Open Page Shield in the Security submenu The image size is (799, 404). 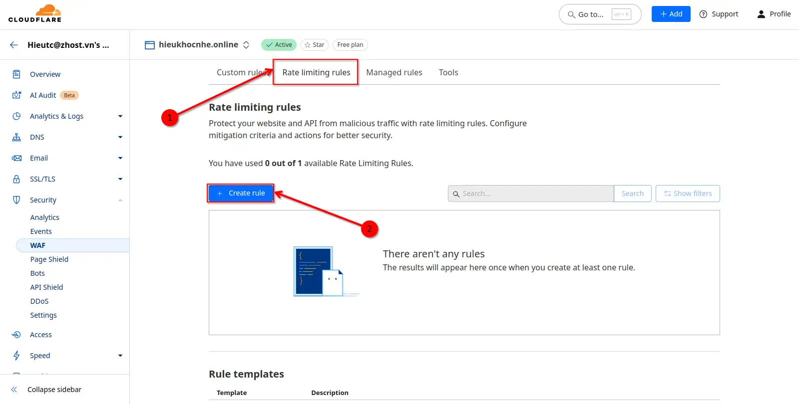(49, 259)
